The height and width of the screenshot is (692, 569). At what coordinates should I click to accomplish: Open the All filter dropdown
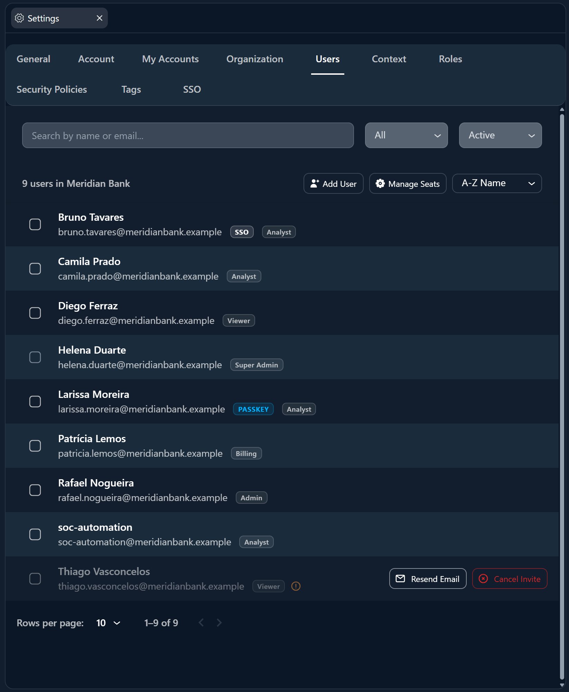coord(406,135)
